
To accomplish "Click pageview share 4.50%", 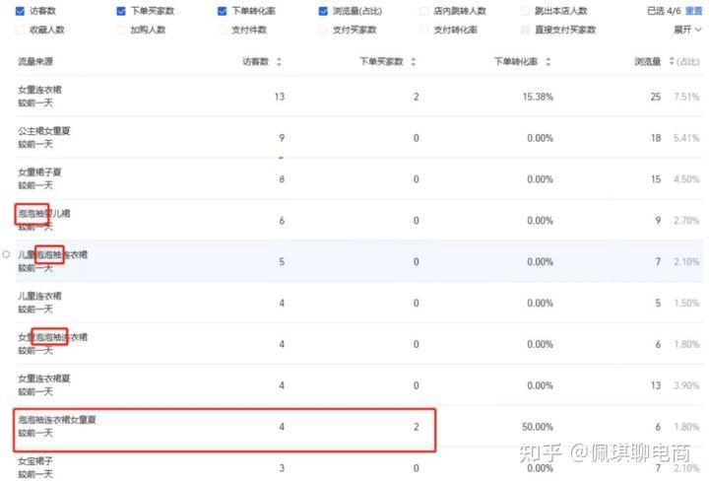I will coord(686,179).
